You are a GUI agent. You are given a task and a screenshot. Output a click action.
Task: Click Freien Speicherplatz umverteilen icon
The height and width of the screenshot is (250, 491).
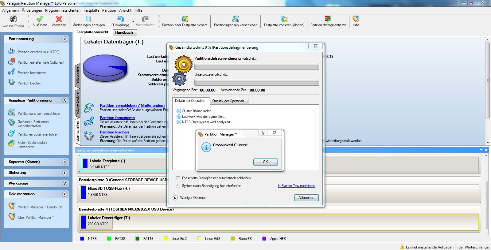(12, 144)
